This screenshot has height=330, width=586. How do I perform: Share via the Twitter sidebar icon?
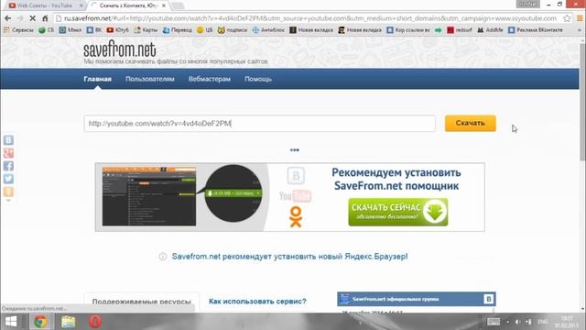8,179
